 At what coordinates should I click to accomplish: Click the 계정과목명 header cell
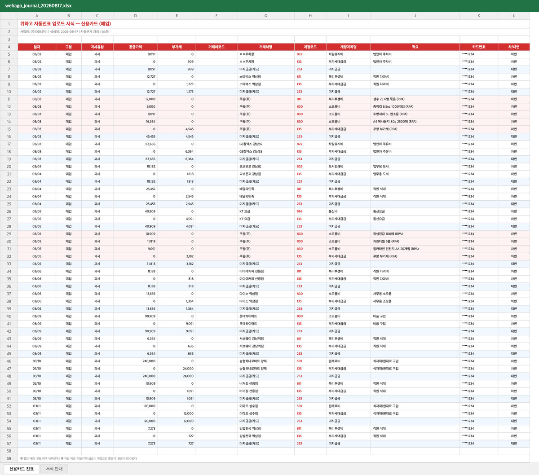348,47
